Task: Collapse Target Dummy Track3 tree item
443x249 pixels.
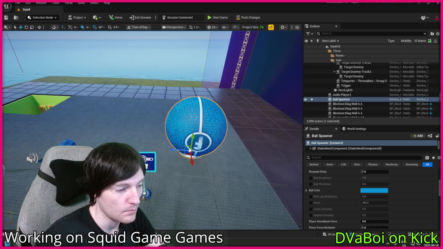Action: [334, 72]
